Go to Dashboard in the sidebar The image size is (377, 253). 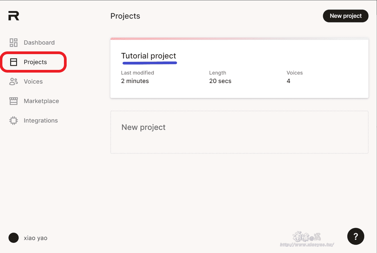pos(39,43)
